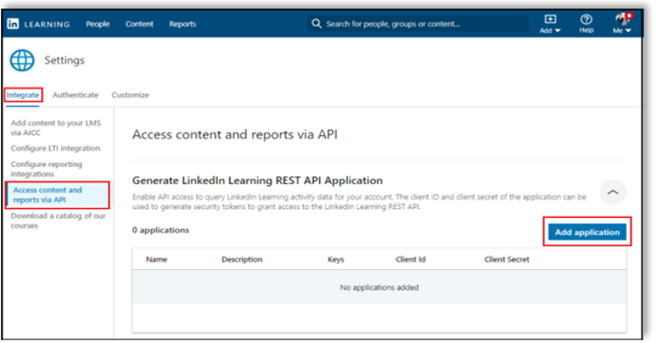The width and height of the screenshot is (657, 343).
Task: Open the Reports menu
Action: point(182,25)
